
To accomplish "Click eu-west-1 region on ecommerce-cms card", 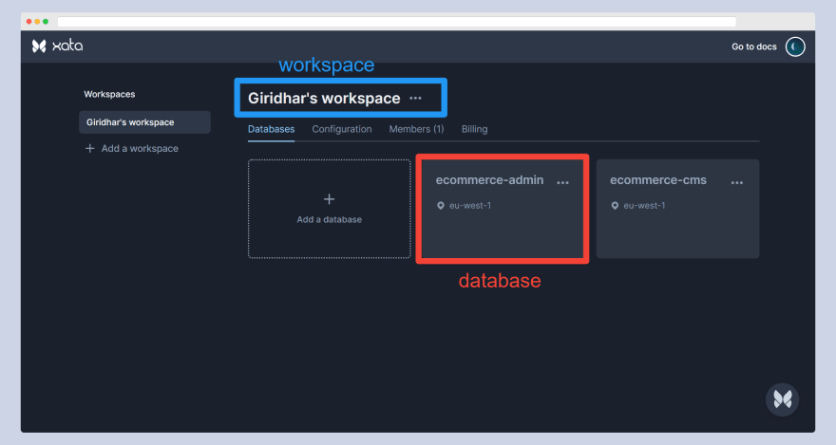I will (x=645, y=206).
